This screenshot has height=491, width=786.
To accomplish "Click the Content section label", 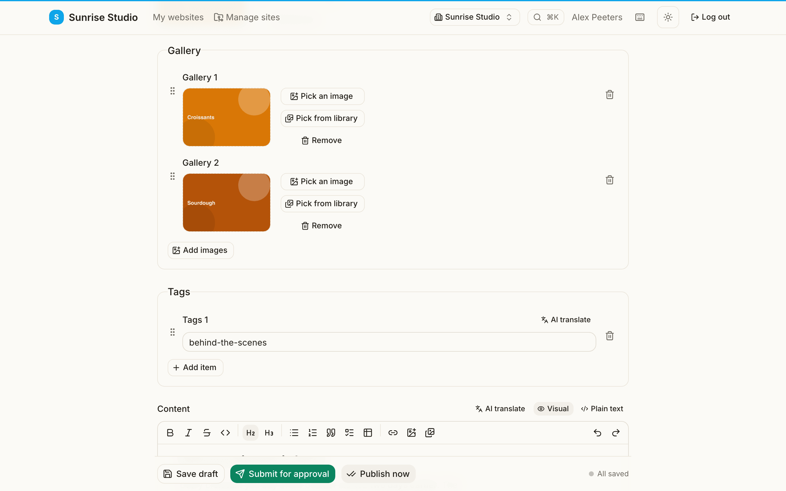I will 173,408.
